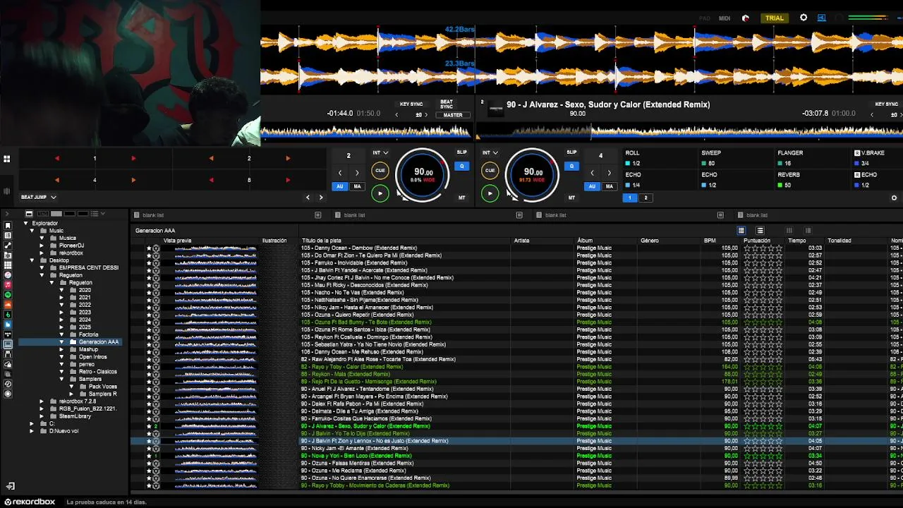Open the TIDAL sidebar icon
Viewport: 903px width, 508px height.
[8, 334]
